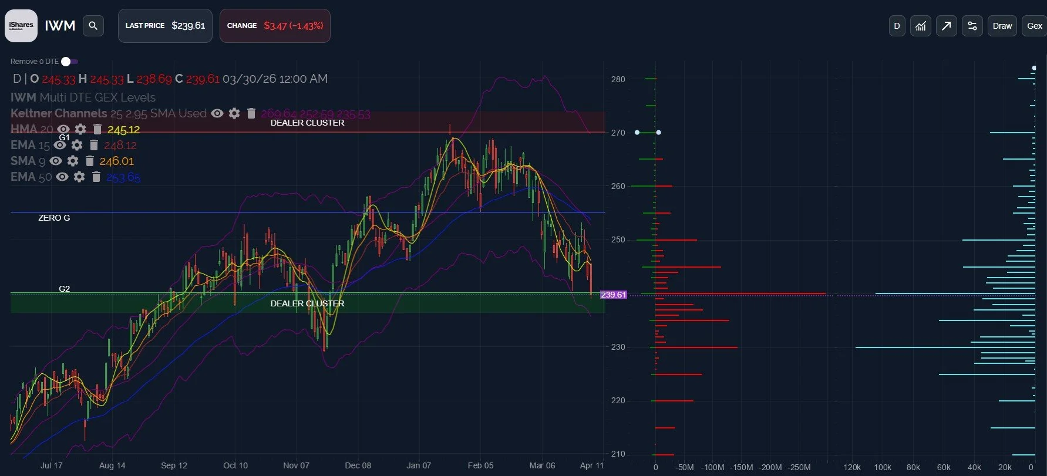Click the CHANGE $3.47 (-1.43%) box
The height and width of the screenshot is (476, 1047).
(x=275, y=26)
